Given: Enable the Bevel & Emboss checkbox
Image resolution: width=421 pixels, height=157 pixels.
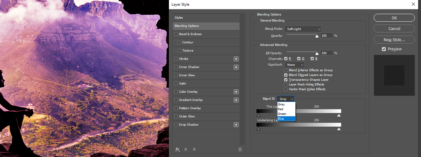Looking at the screenshot, I should pyautogui.click(x=176, y=34).
